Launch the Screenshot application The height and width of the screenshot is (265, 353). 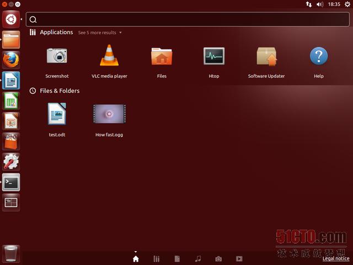[x=57, y=62]
